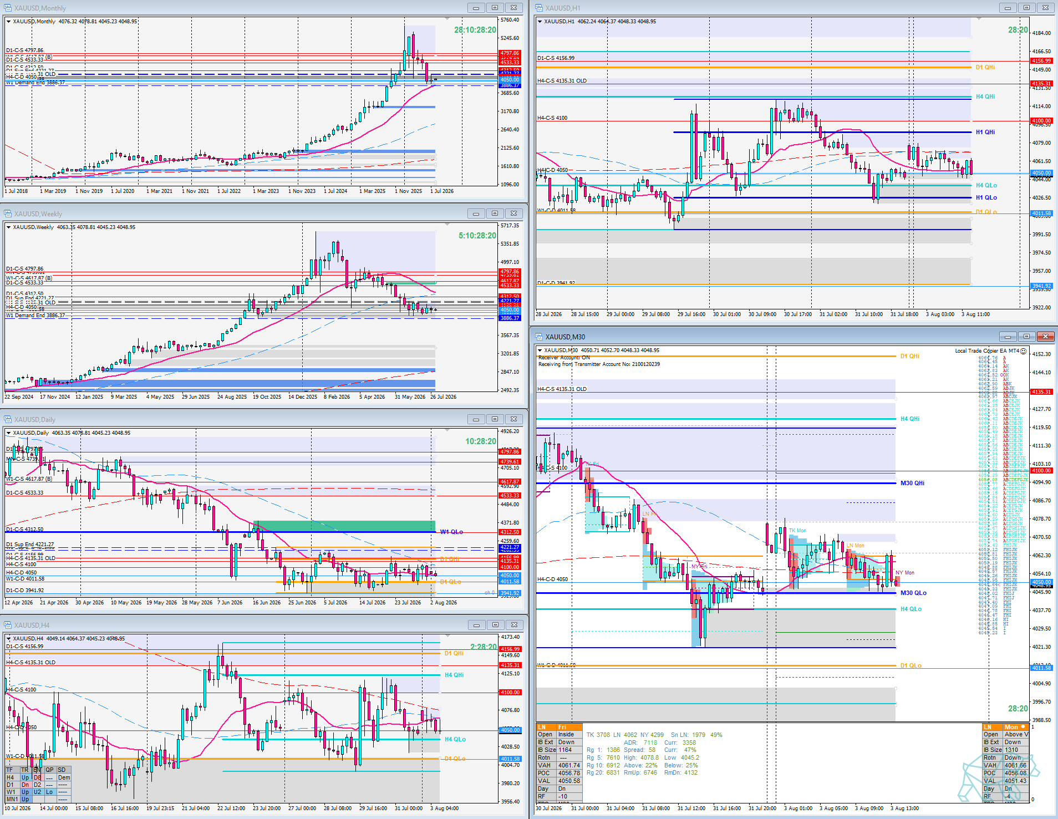Click the Friday 'LN' session header cell
The width and height of the screenshot is (1058, 819).
point(546,727)
